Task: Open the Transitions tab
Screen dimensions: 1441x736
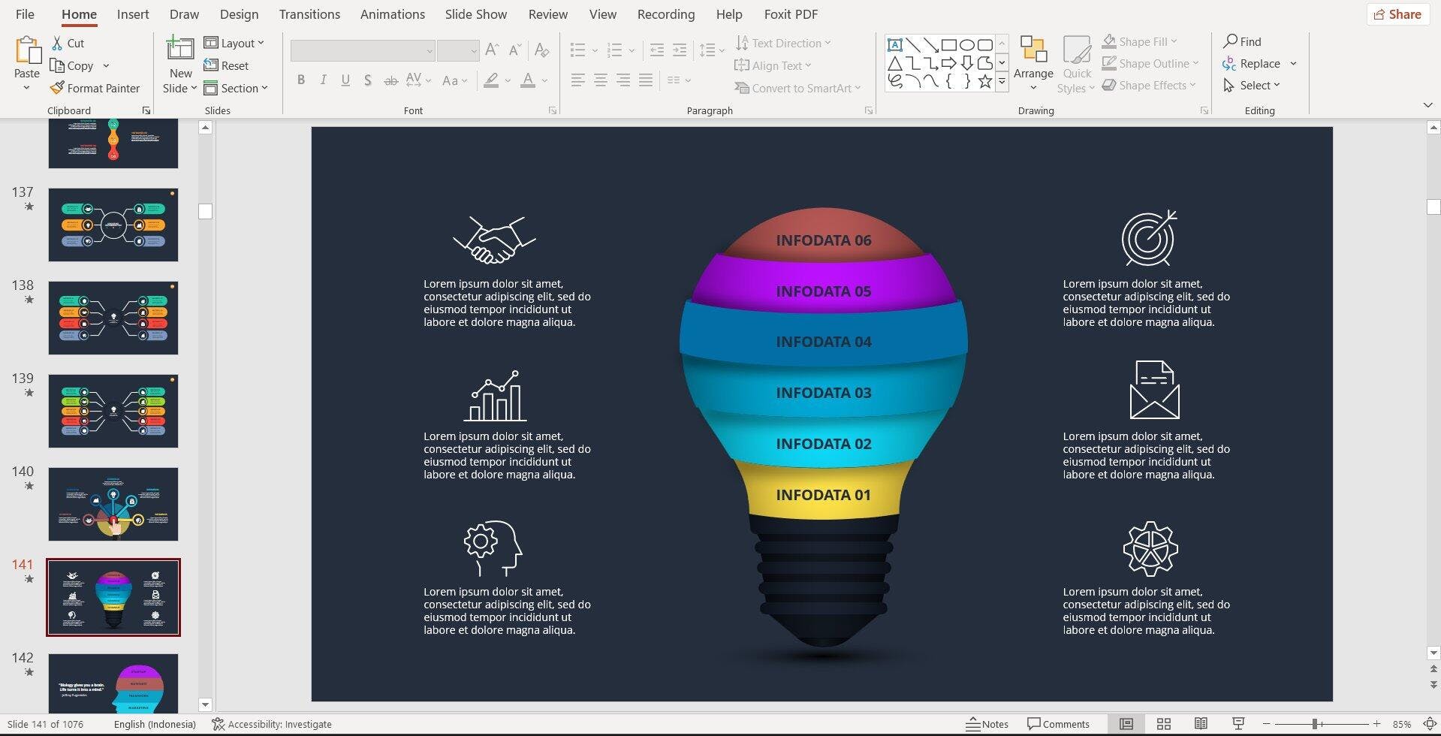Action: pos(309,14)
